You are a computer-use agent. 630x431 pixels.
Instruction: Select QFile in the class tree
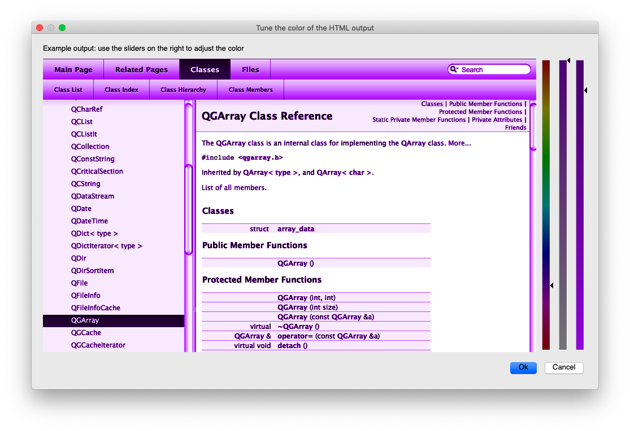(x=79, y=283)
